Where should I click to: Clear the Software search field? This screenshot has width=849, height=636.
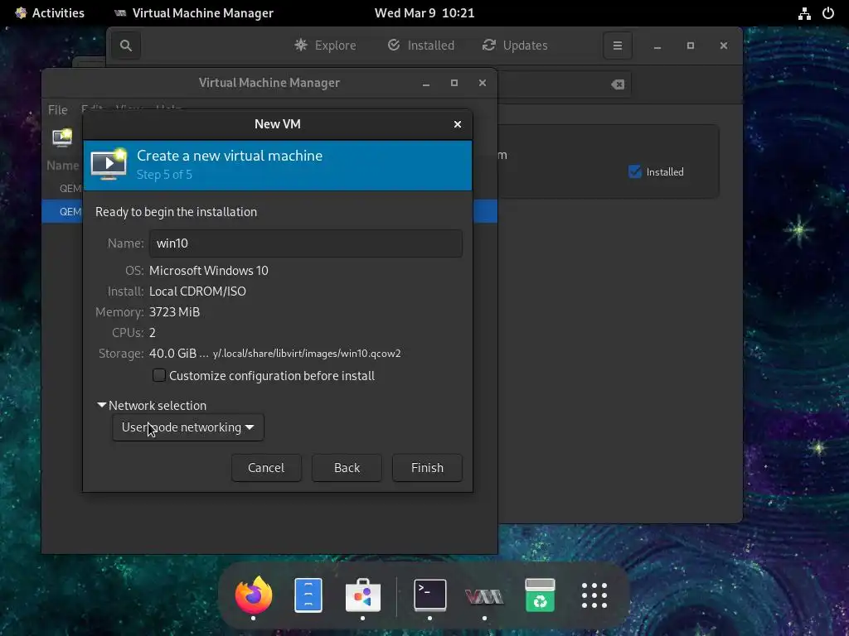pyautogui.click(x=617, y=84)
